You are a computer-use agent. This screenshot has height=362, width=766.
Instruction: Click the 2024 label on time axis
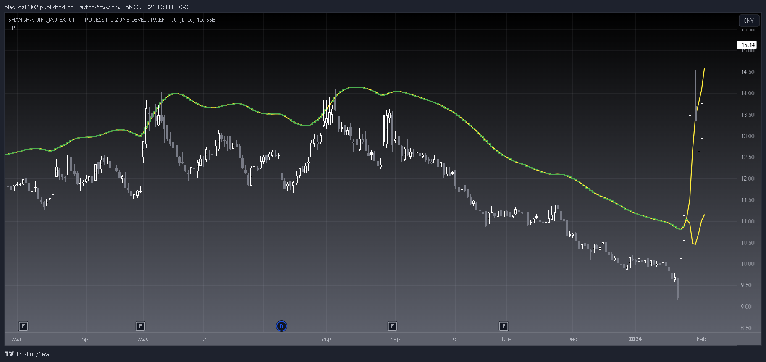click(x=635, y=339)
